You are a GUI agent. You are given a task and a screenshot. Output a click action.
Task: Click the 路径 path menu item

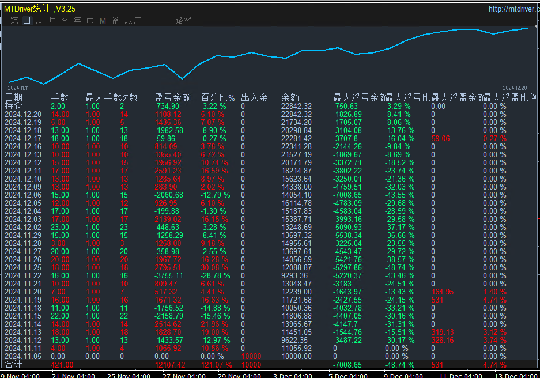tap(183, 20)
